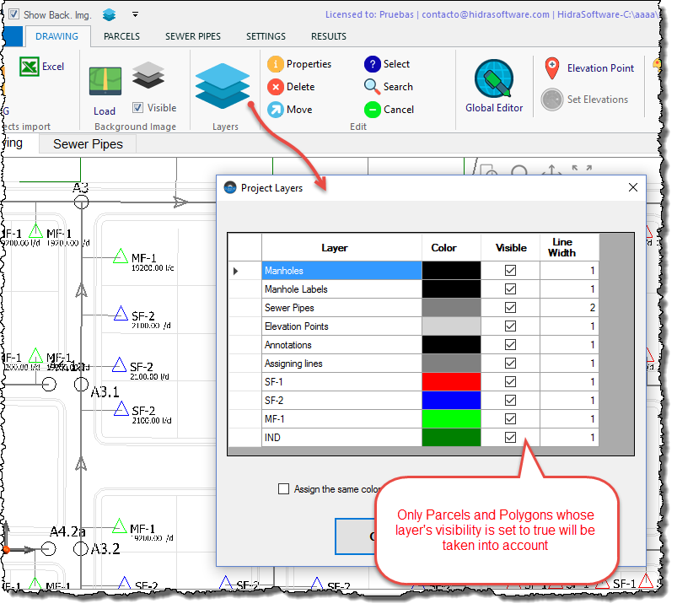The width and height of the screenshot is (677, 609).
Task: Click the red color swatch for SF-1
Action: [x=450, y=382]
